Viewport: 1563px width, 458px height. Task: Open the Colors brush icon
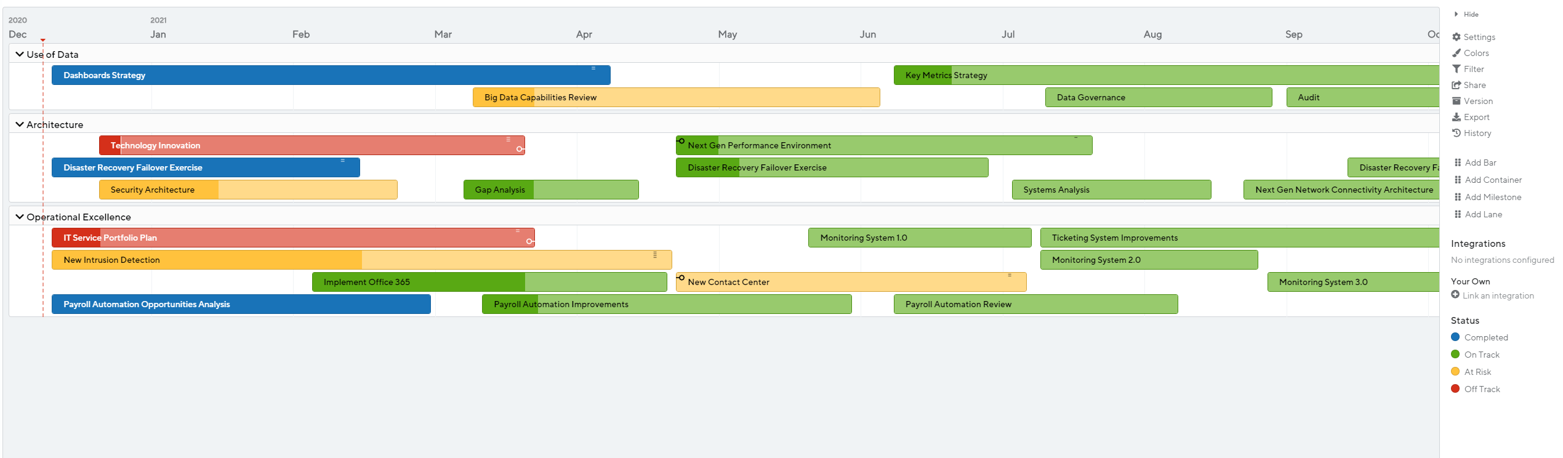[x=1457, y=53]
